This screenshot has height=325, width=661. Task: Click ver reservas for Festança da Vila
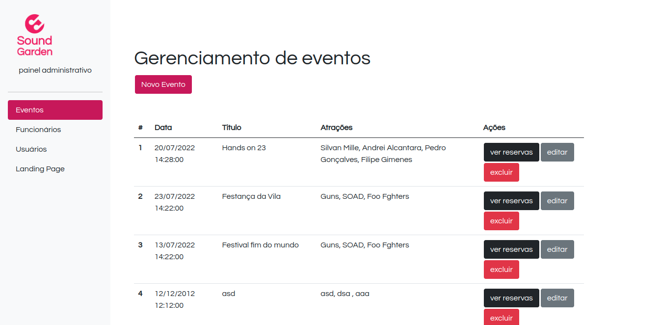tap(511, 200)
